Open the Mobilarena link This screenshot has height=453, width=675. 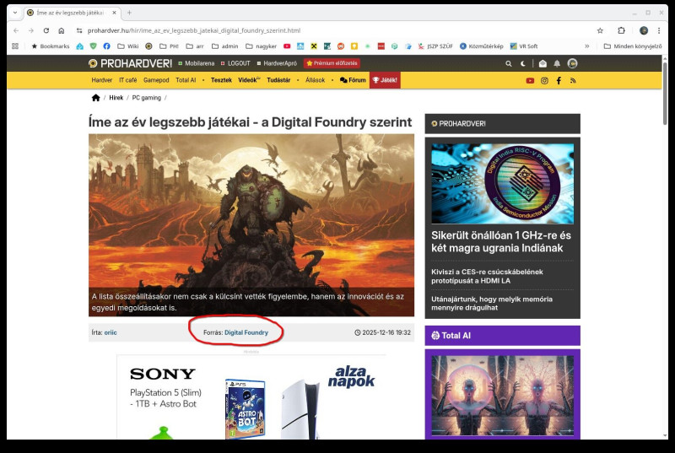coord(197,63)
